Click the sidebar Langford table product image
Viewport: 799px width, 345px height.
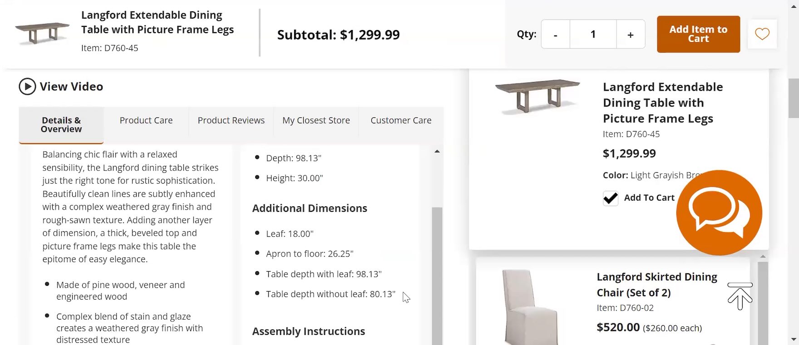point(538,96)
